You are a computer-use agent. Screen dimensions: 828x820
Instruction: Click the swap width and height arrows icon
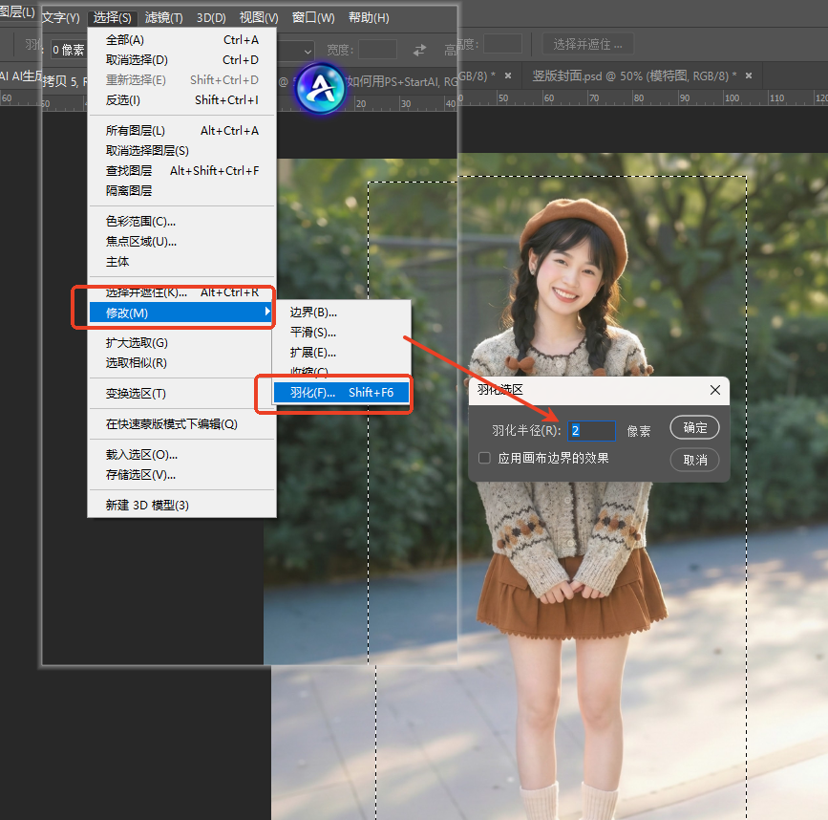pyautogui.click(x=419, y=50)
